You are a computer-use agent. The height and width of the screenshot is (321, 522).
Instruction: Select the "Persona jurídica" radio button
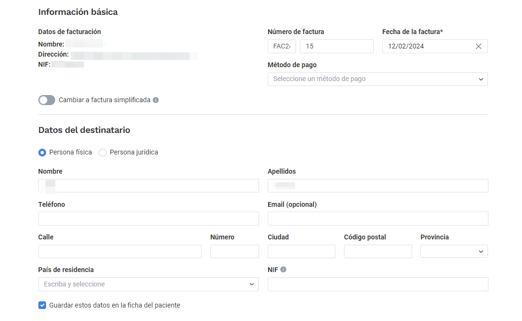(x=102, y=152)
